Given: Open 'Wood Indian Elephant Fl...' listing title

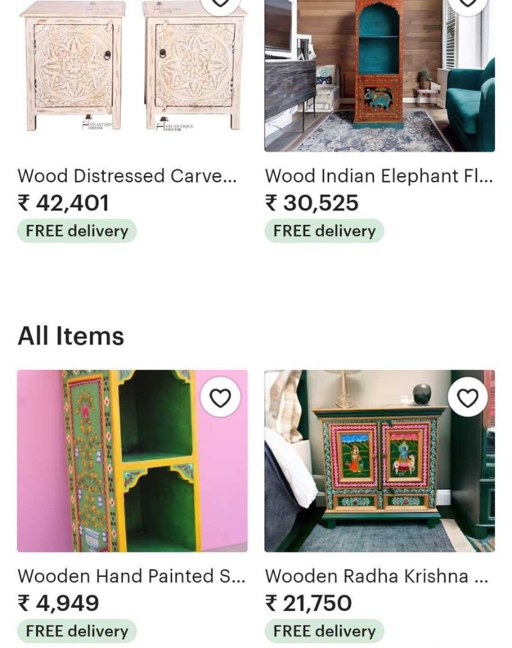Looking at the screenshot, I should [x=379, y=176].
